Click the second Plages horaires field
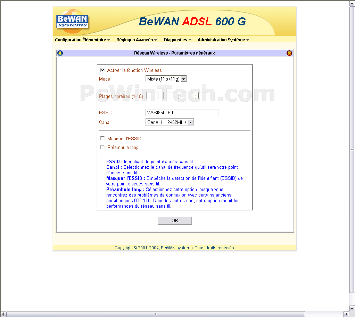The width and height of the screenshot is (355, 317). coord(170,96)
